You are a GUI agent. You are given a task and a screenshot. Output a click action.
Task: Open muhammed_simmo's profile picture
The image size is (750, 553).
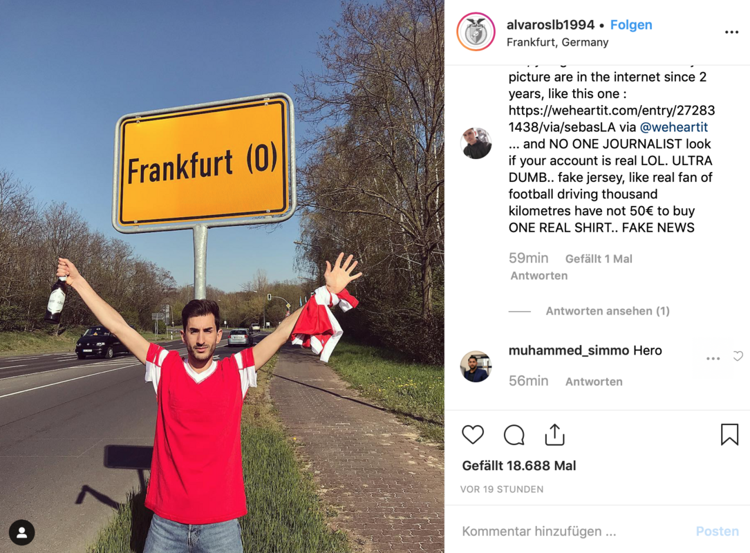[476, 366]
